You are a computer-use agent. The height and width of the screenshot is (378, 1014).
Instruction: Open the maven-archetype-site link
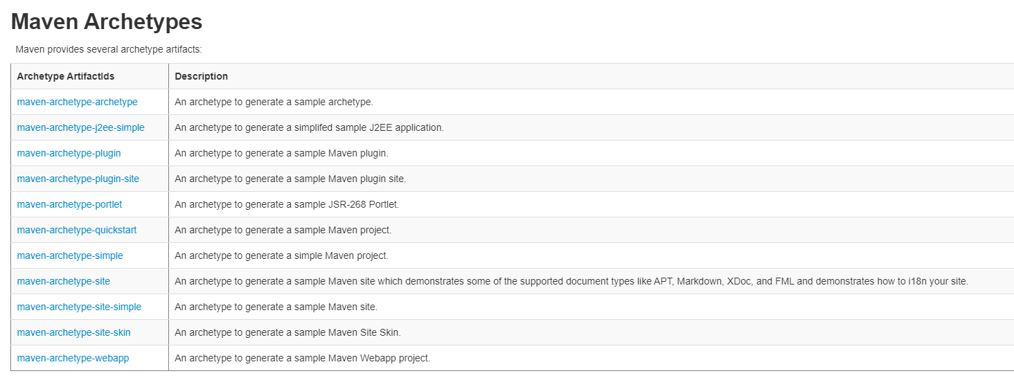tap(63, 281)
